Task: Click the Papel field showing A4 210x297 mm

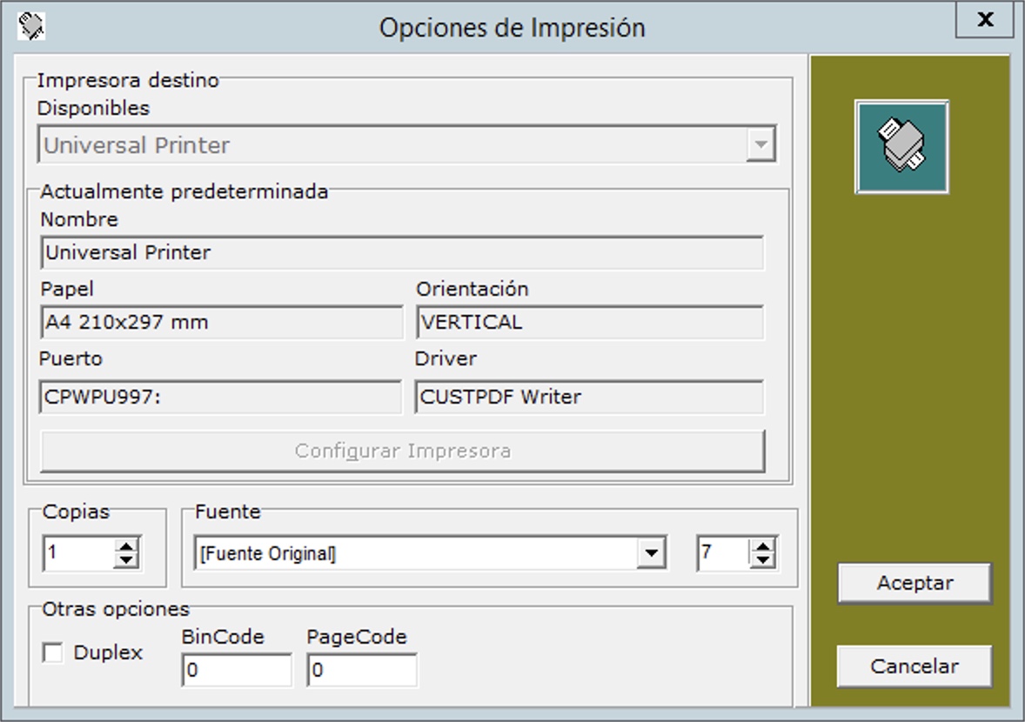Action: click(221, 323)
